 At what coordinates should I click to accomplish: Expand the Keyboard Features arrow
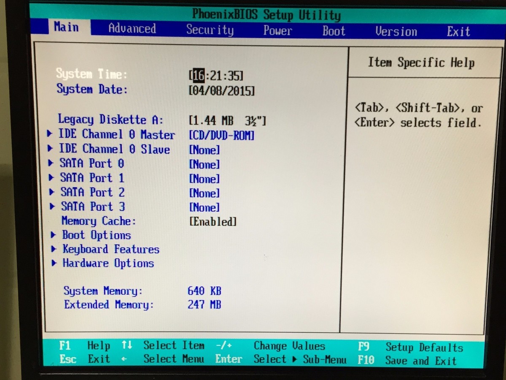(x=54, y=249)
